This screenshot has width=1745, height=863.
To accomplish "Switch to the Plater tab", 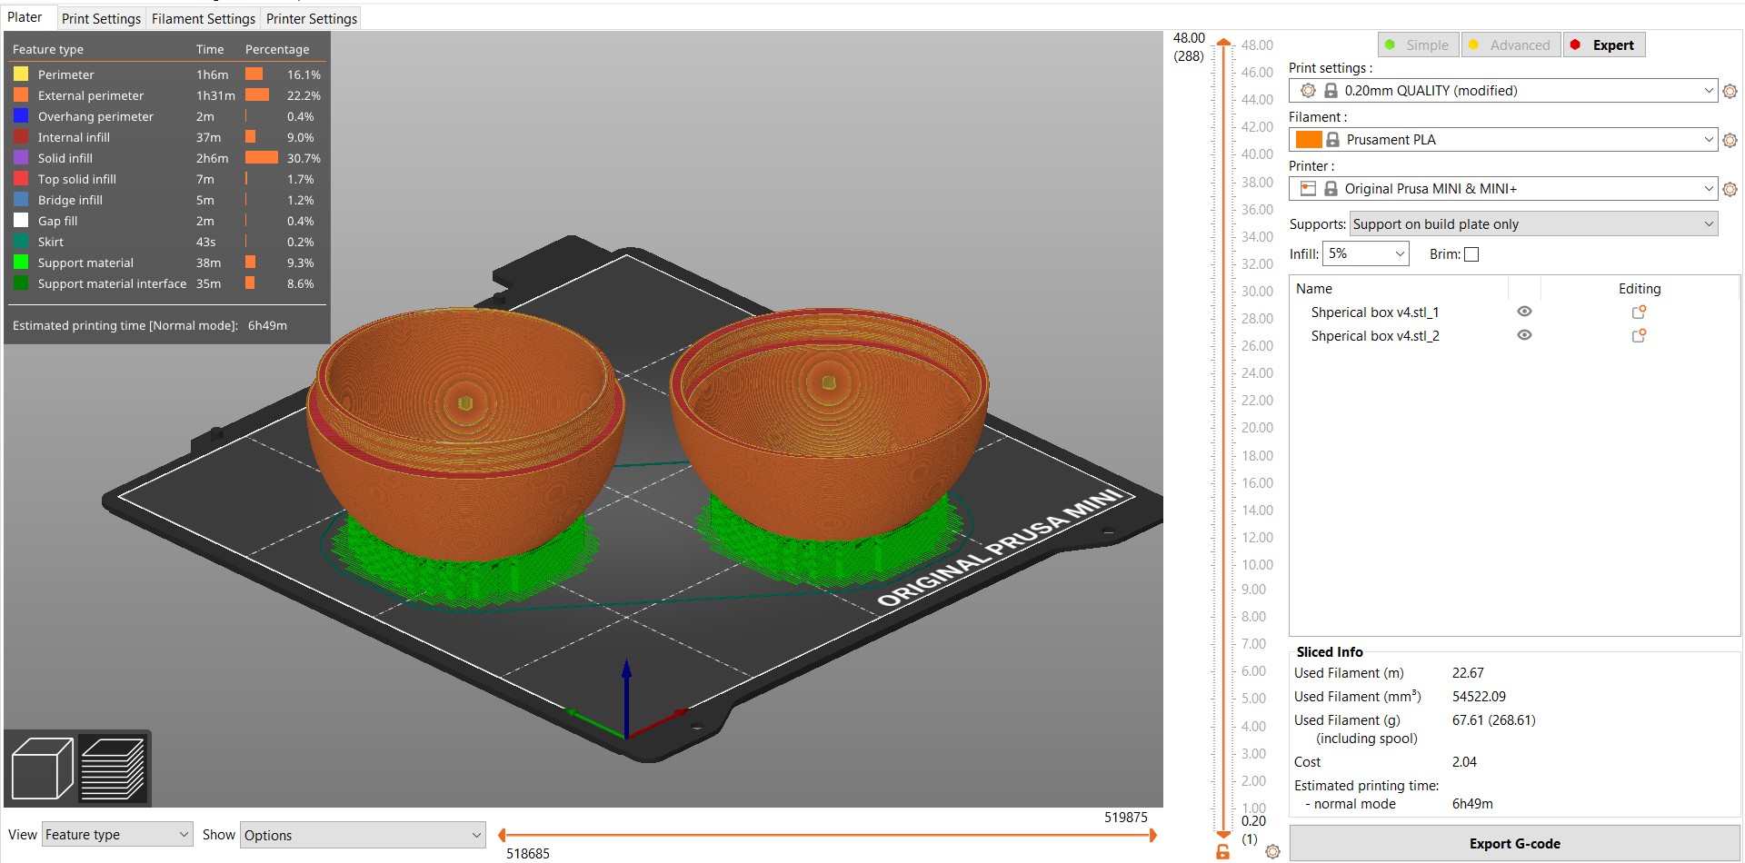I will 25,17.
